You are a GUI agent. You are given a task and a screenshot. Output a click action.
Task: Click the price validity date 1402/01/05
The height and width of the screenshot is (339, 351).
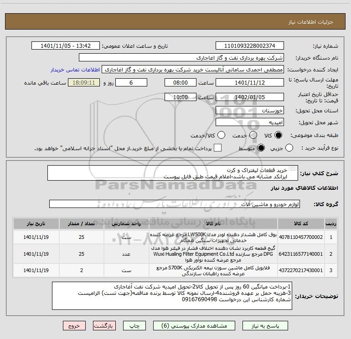point(250,97)
